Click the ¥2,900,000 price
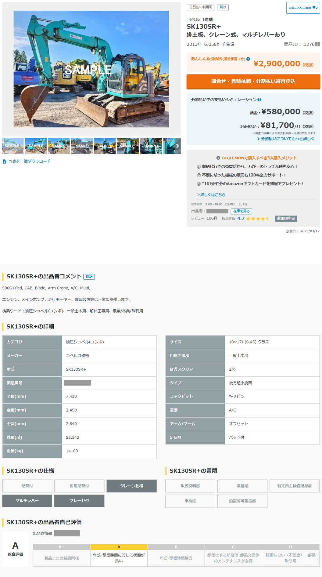This screenshot has width=322, height=577. tap(277, 64)
